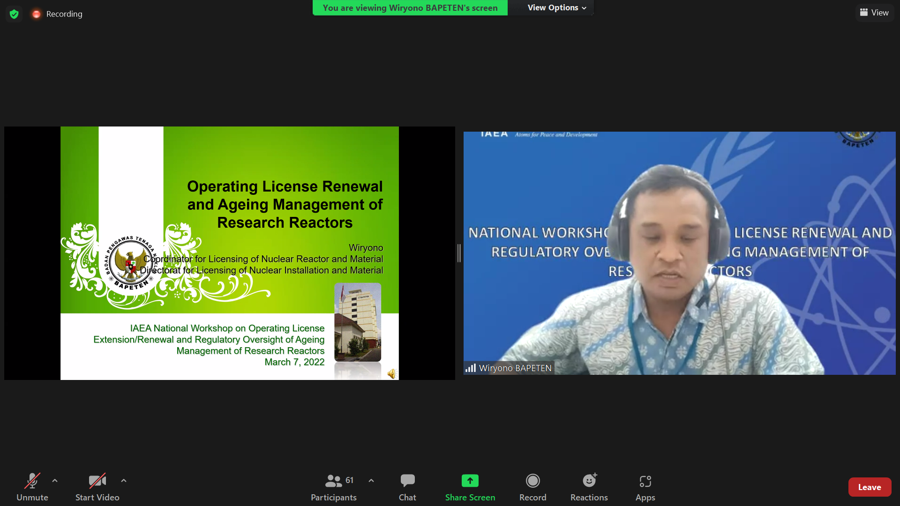Click the green encryption shield icon

point(14,14)
